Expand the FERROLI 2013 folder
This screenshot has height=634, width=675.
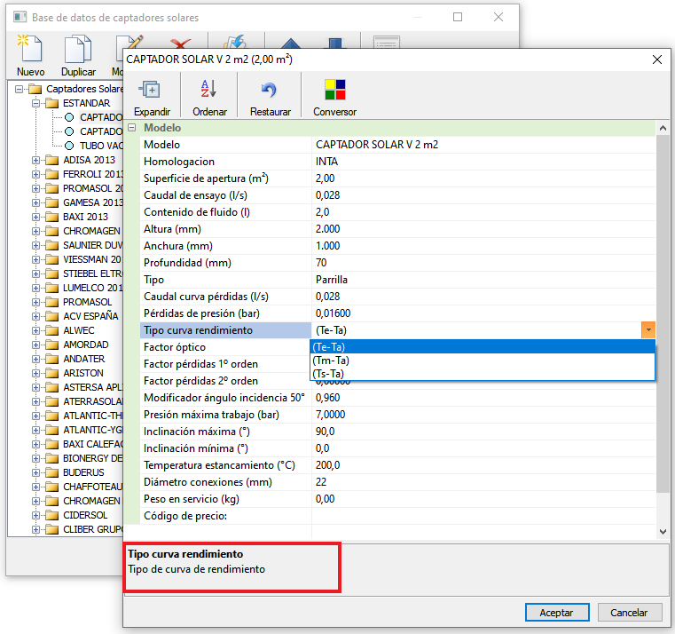[35, 175]
